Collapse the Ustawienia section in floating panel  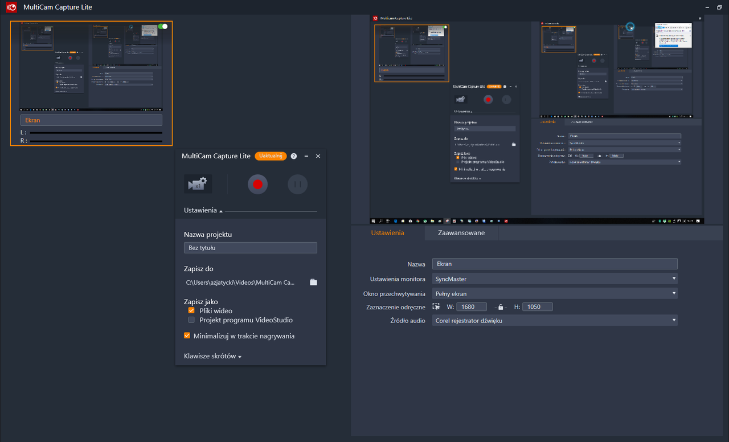[203, 210]
